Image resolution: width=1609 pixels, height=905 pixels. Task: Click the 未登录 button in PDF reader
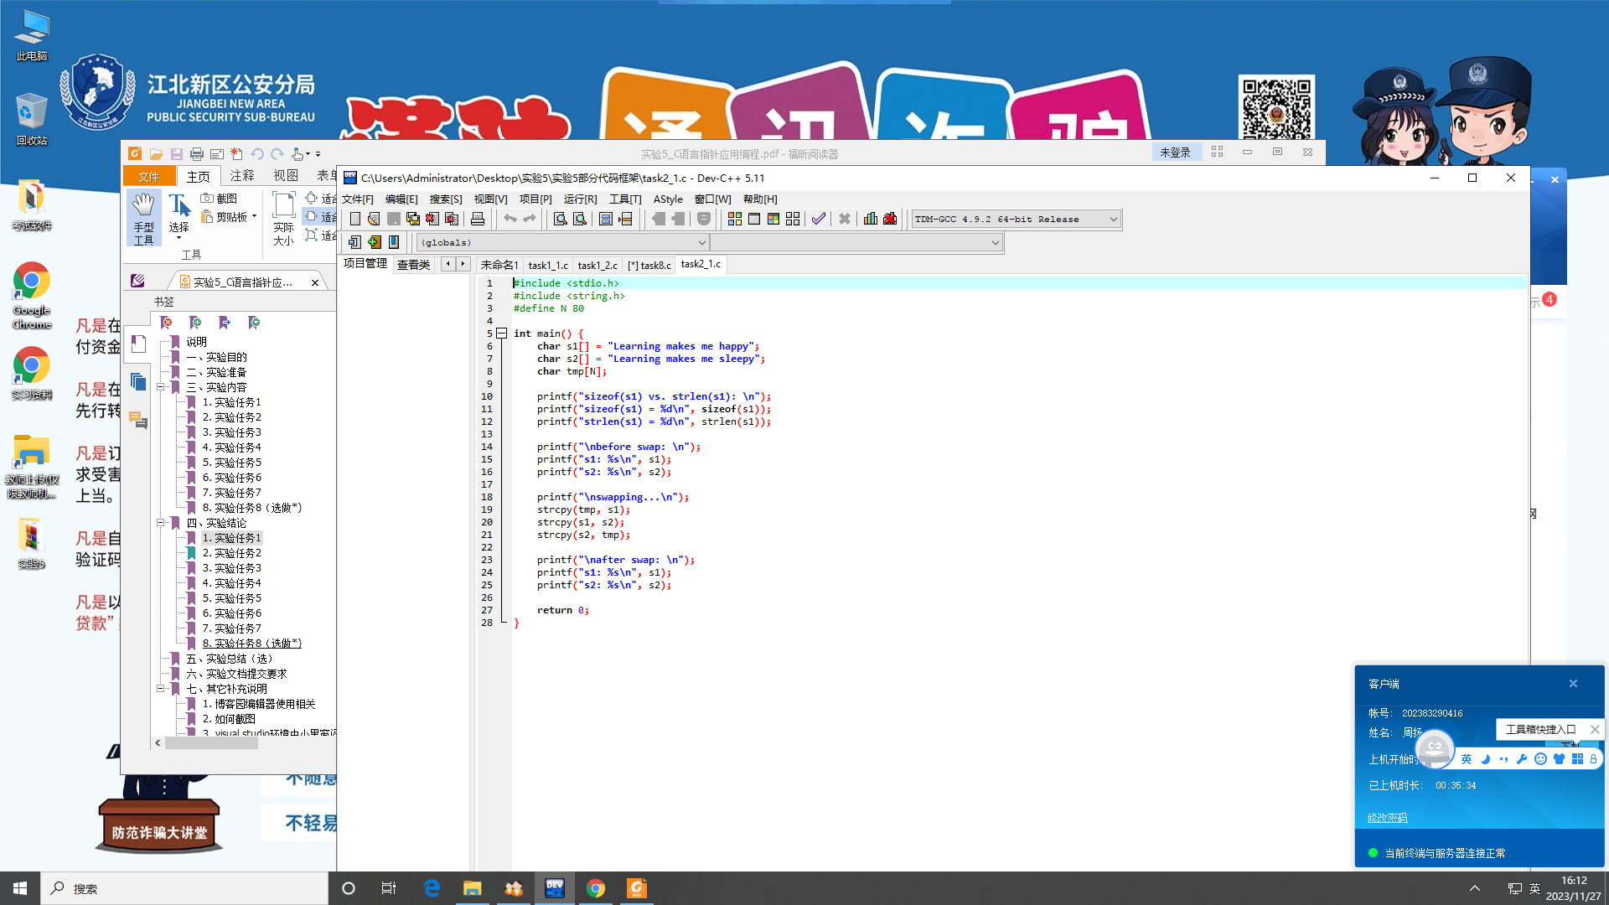(1175, 153)
